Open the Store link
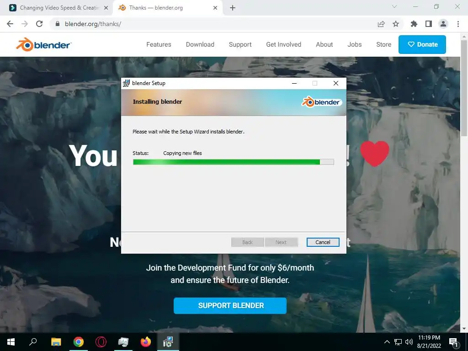 (384, 44)
